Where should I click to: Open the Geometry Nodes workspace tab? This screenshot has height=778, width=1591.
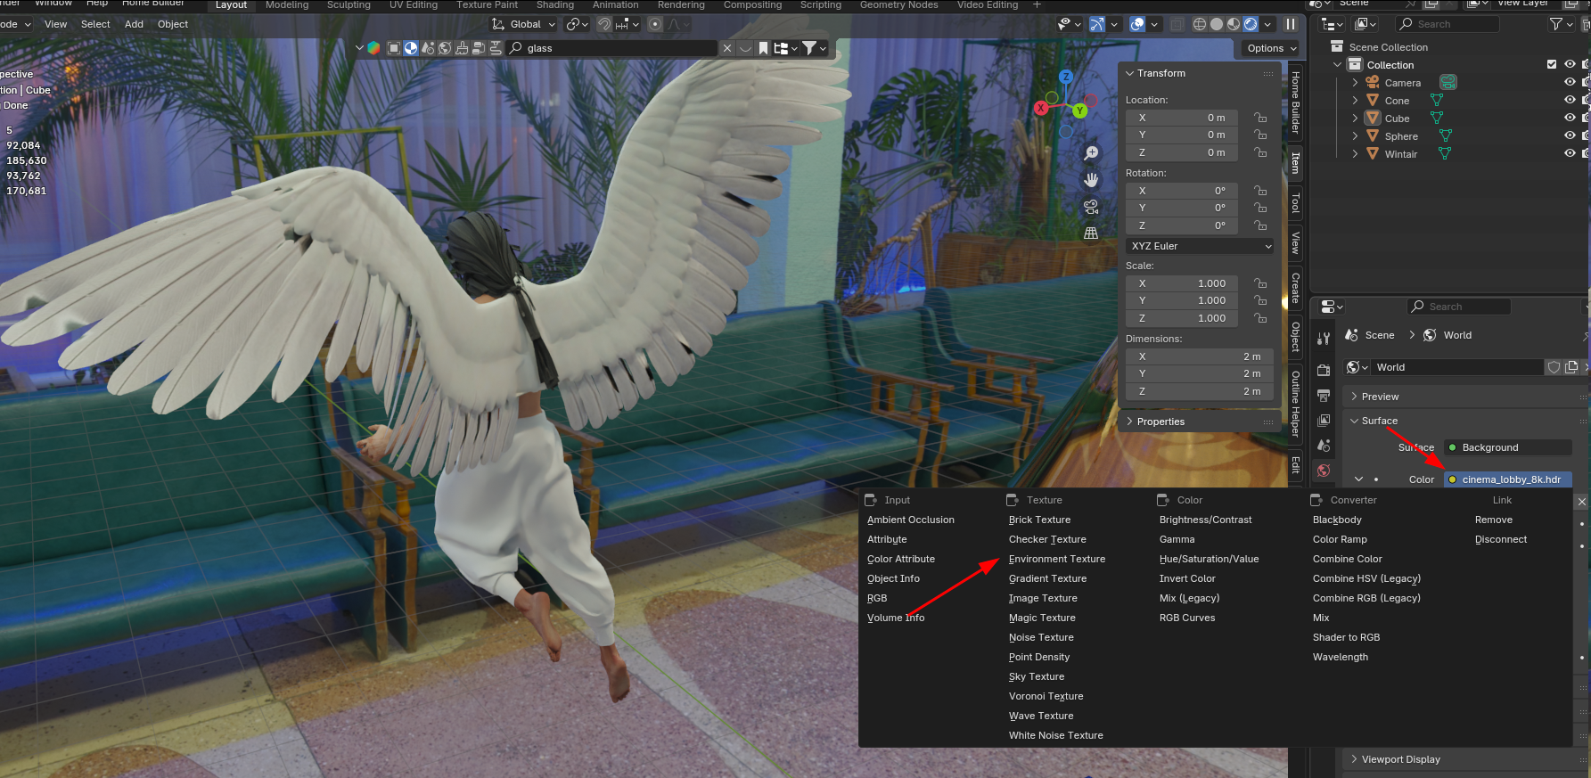coord(898,5)
